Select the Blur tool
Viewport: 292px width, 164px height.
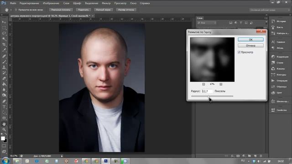pyautogui.click(x=4, y=90)
